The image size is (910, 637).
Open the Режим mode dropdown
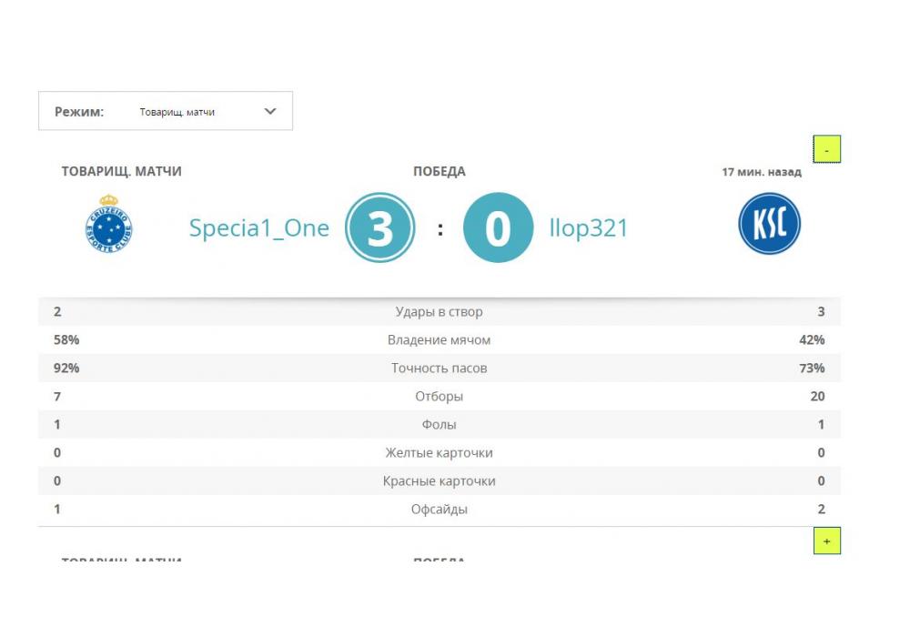click(166, 111)
